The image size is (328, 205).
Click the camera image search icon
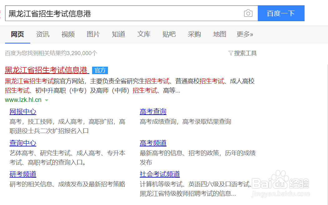[248, 13]
